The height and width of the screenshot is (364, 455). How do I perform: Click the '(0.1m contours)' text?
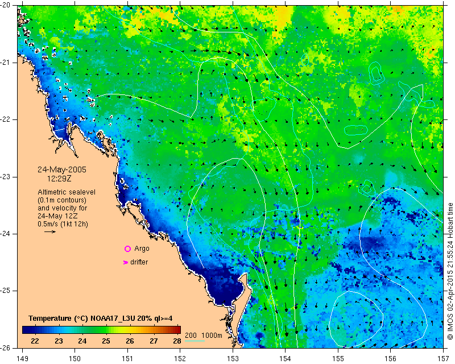point(62,200)
